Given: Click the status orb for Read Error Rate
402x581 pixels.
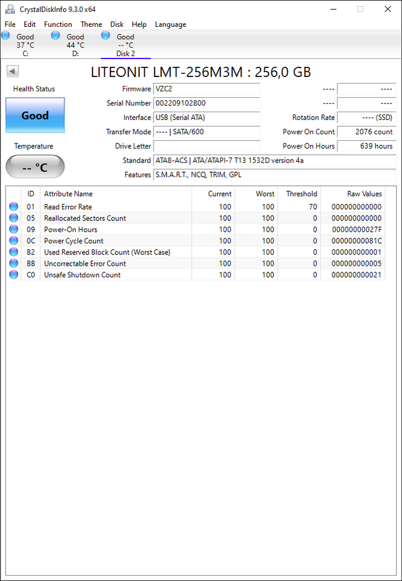Looking at the screenshot, I should 14,207.
